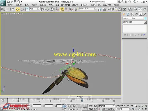Toggle the Window/Crossing selection mode
Viewport: 148px width, 111px height.
12,9
